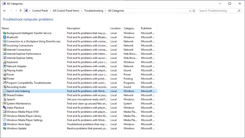Click the Windows Media Player Settings icon

(5, 120)
